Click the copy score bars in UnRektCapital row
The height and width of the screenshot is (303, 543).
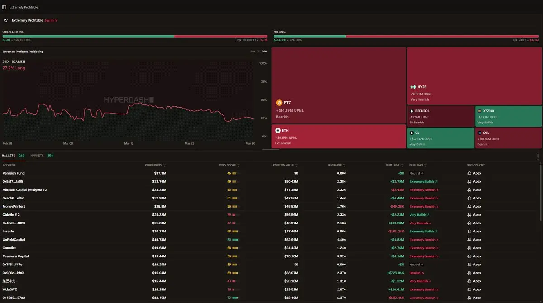[235, 240]
